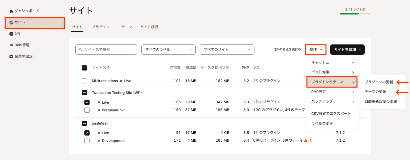Select プラグインとテーマ menu item
410x160 pixels.
[x=332, y=82]
